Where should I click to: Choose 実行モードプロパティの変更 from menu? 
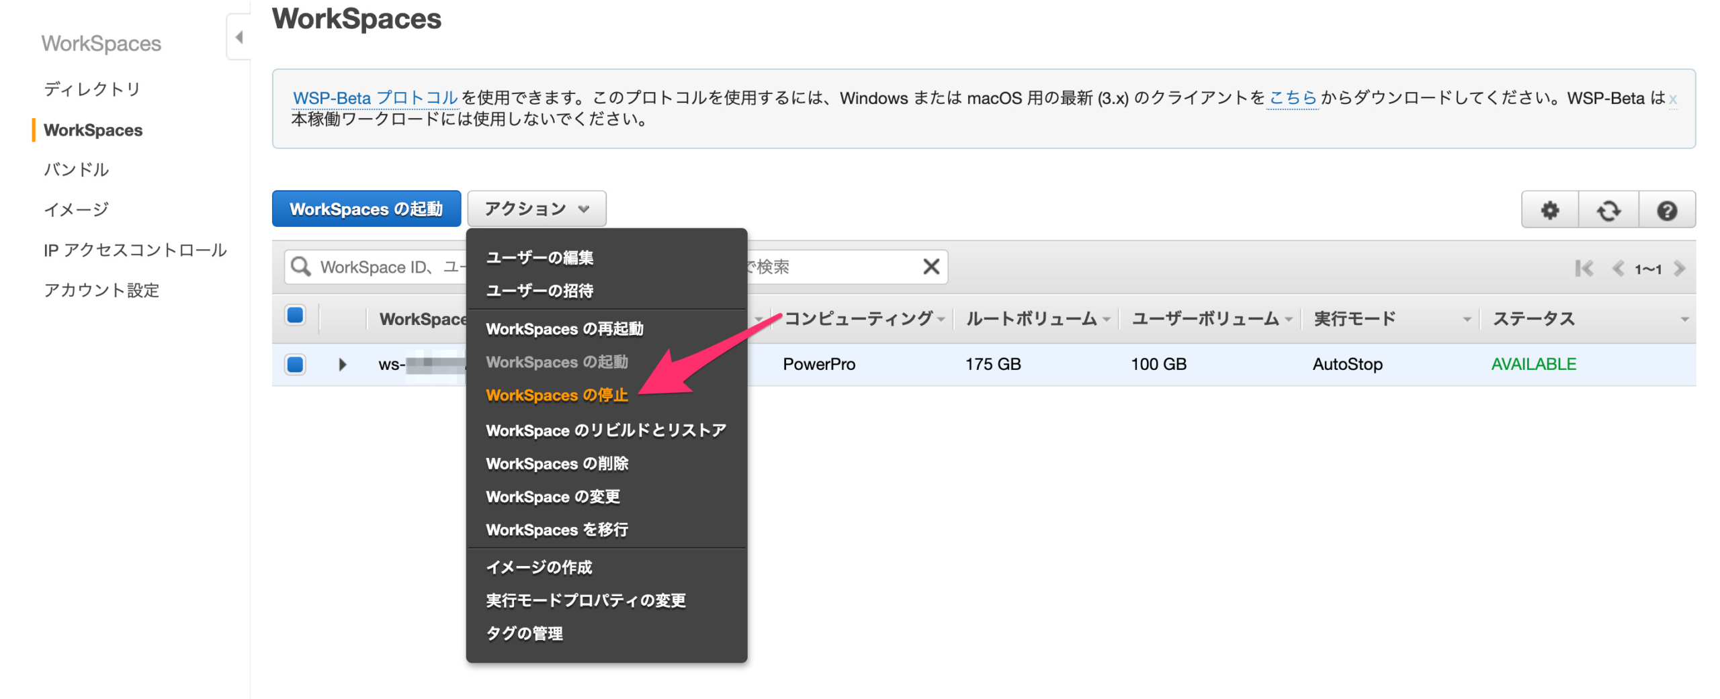pyautogui.click(x=585, y=600)
